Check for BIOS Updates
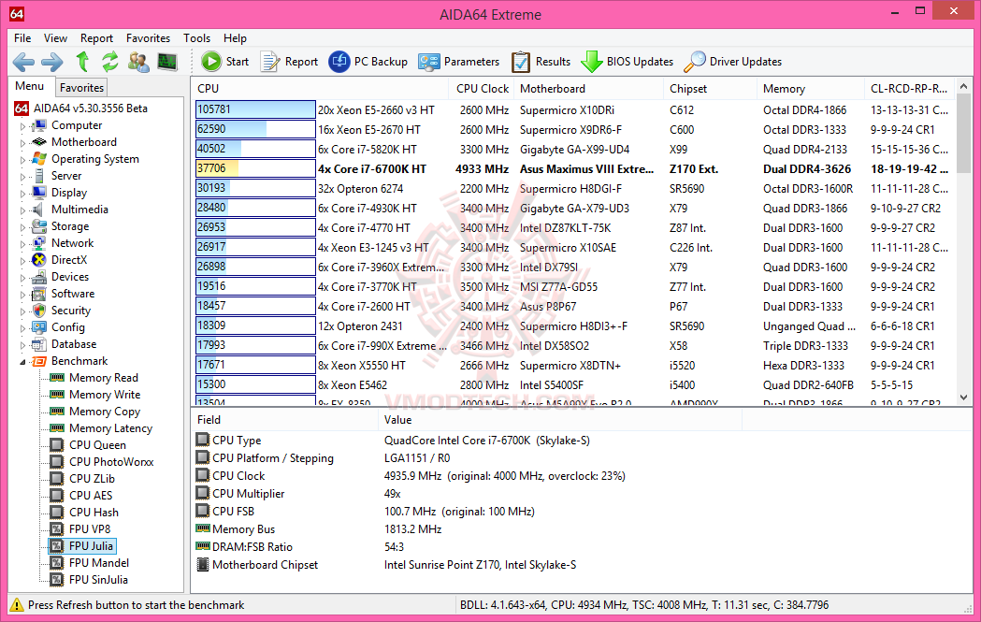 click(627, 62)
